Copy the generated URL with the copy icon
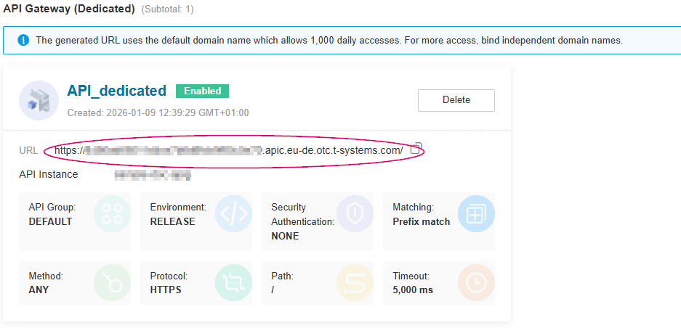Viewport: 681px width, 328px height. coord(416,149)
